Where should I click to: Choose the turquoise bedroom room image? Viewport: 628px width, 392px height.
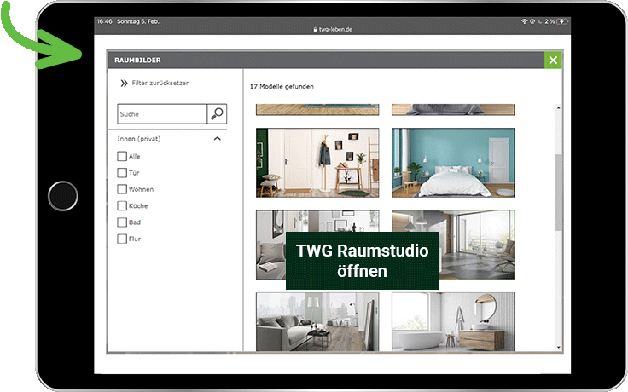(x=453, y=163)
